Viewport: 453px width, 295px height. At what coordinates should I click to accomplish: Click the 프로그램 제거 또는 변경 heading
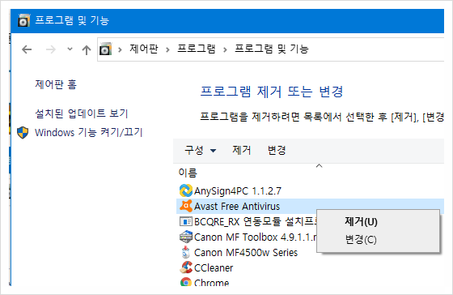[x=272, y=92]
